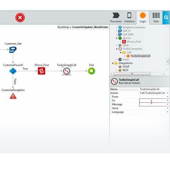The image size is (170, 170).
Task: Select the CustomerFound? decision diamond
Action: click(x=13, y=71)
